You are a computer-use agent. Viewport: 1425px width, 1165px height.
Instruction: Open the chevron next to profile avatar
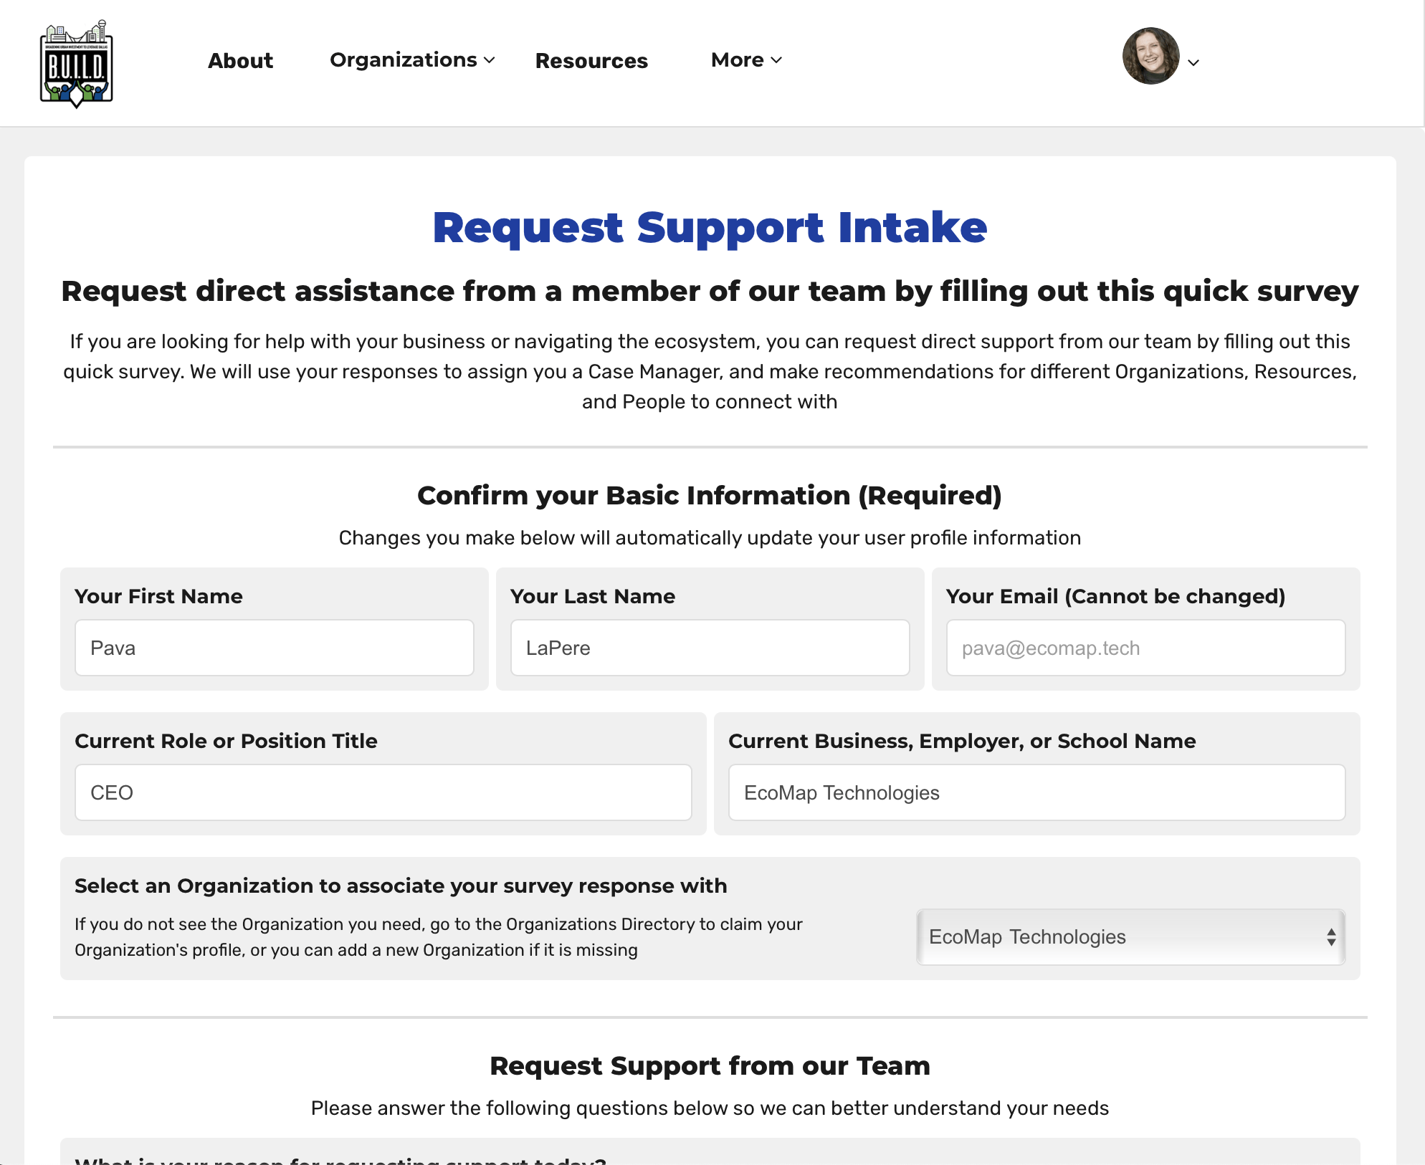click(1193, 63)
